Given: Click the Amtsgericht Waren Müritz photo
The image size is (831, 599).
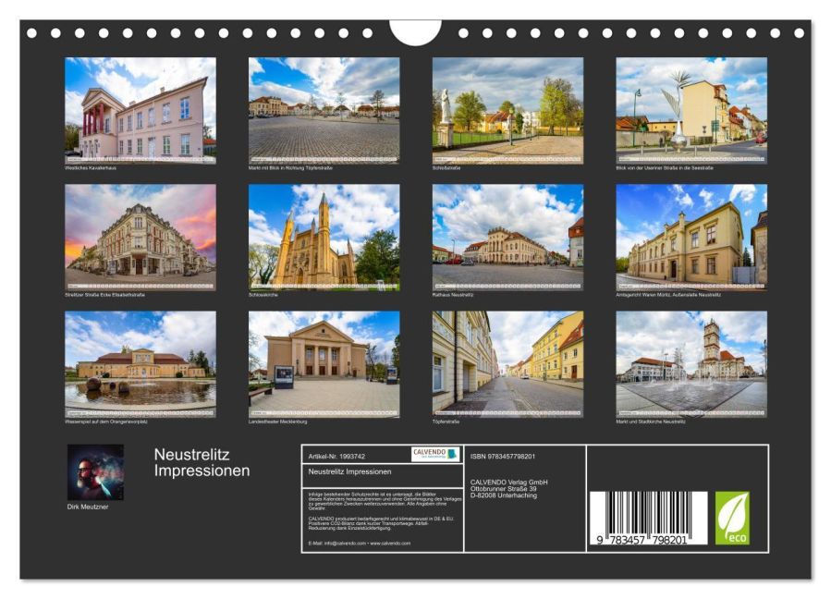Looking at the screenshot, I should click(689, 240).
